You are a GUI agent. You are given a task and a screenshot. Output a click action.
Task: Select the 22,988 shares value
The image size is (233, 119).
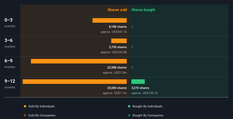click(117, 67)
